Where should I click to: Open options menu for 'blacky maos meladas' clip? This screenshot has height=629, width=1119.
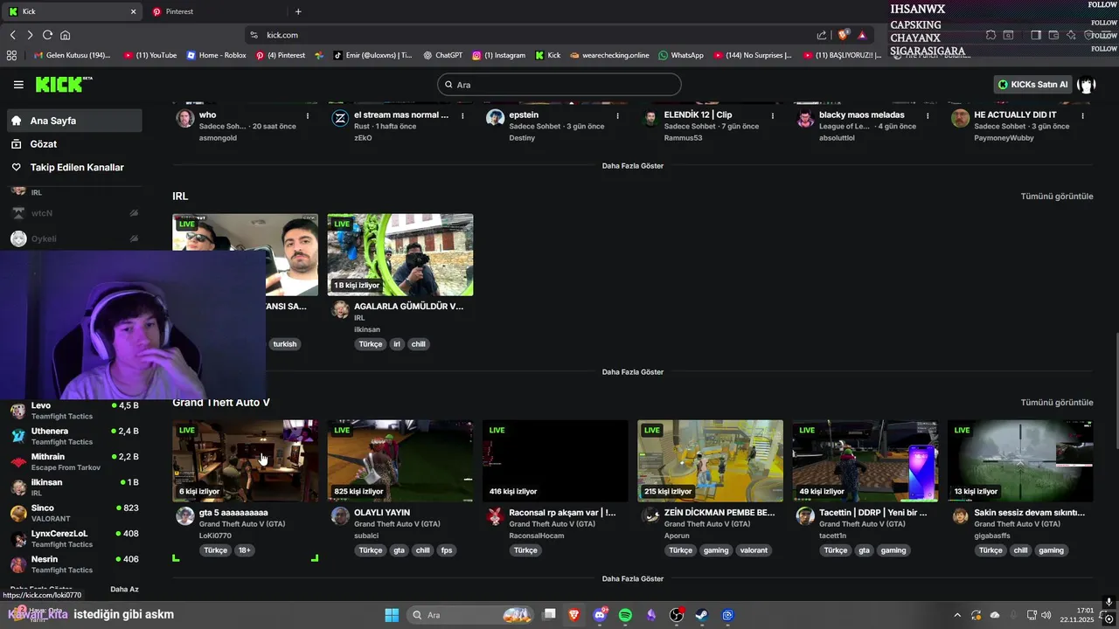[928, 115]
